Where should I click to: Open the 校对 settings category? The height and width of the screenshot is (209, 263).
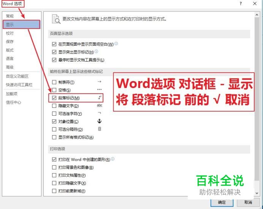click(x=10, y=33)
